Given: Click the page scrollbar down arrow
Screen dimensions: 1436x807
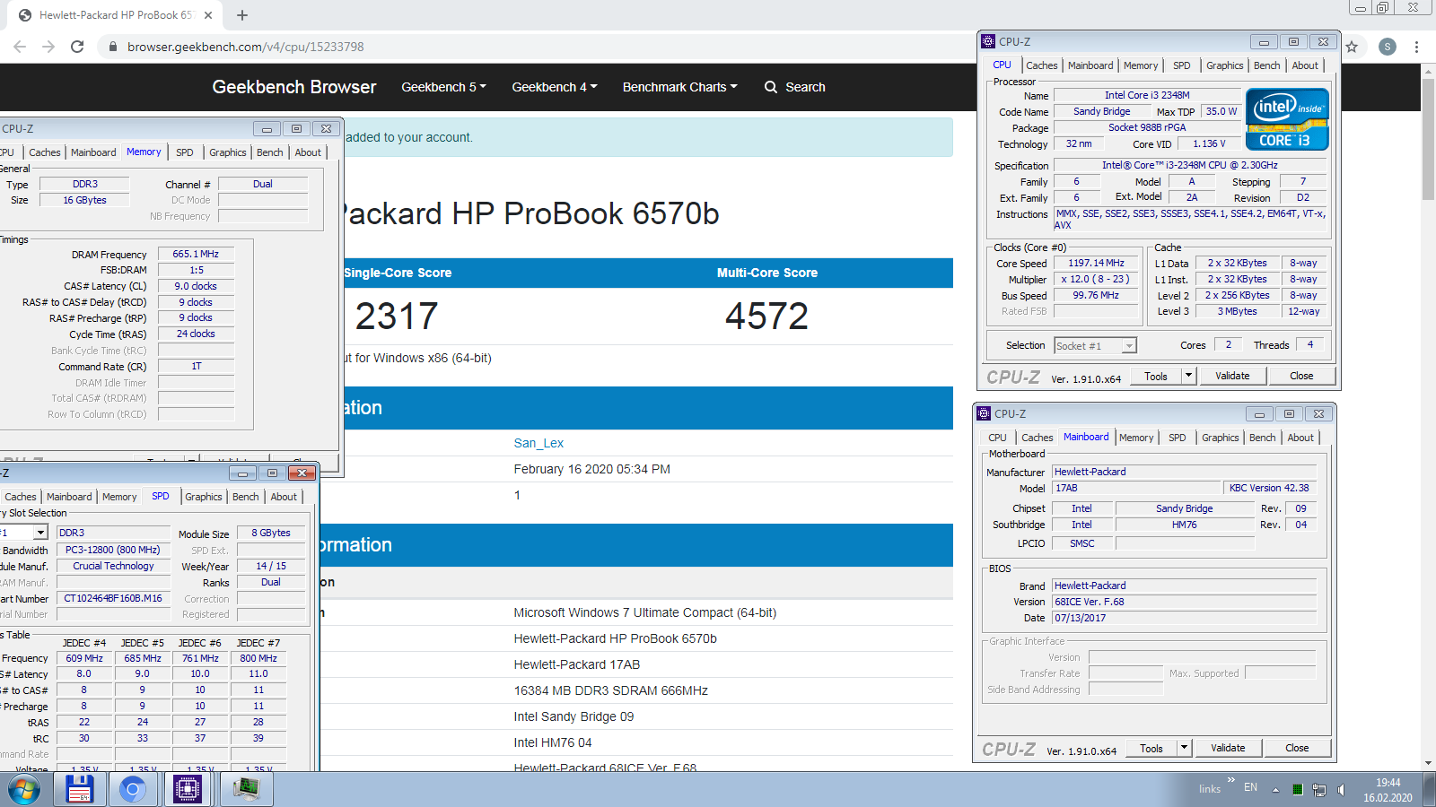Looking at the screenshot, I should pos(1428,764).
